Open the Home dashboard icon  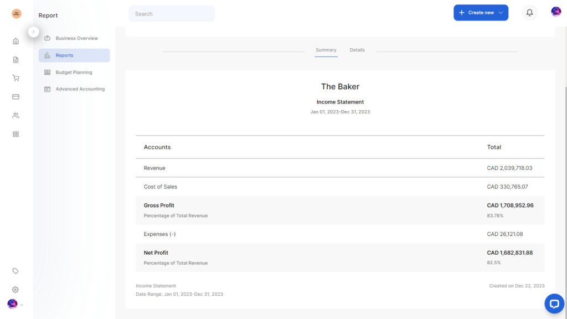click(x=16, y=40)
